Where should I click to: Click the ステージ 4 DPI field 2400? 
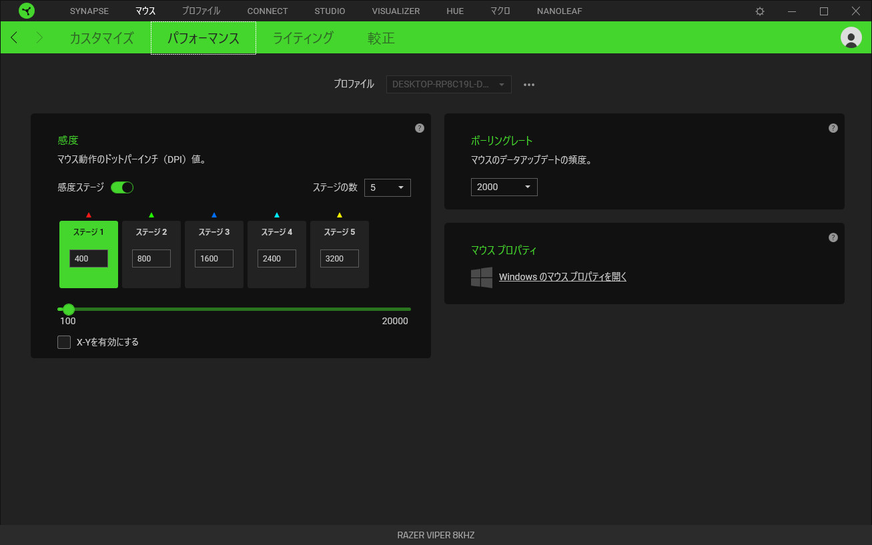coord(277,259)
